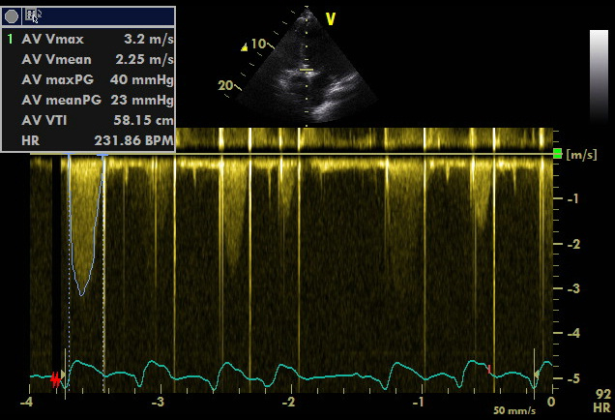Click the green baseline marker next to m/s
The height and width of the screenshot is (420, 615).
pos(557,154)
